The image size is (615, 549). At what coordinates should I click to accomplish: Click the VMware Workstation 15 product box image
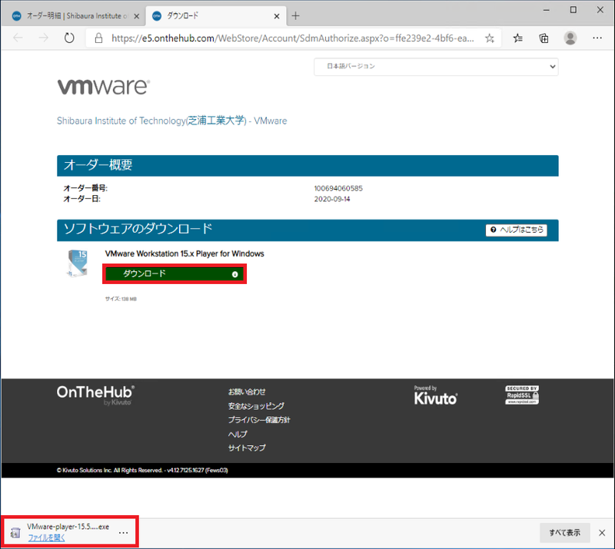(x=78, y=263)
